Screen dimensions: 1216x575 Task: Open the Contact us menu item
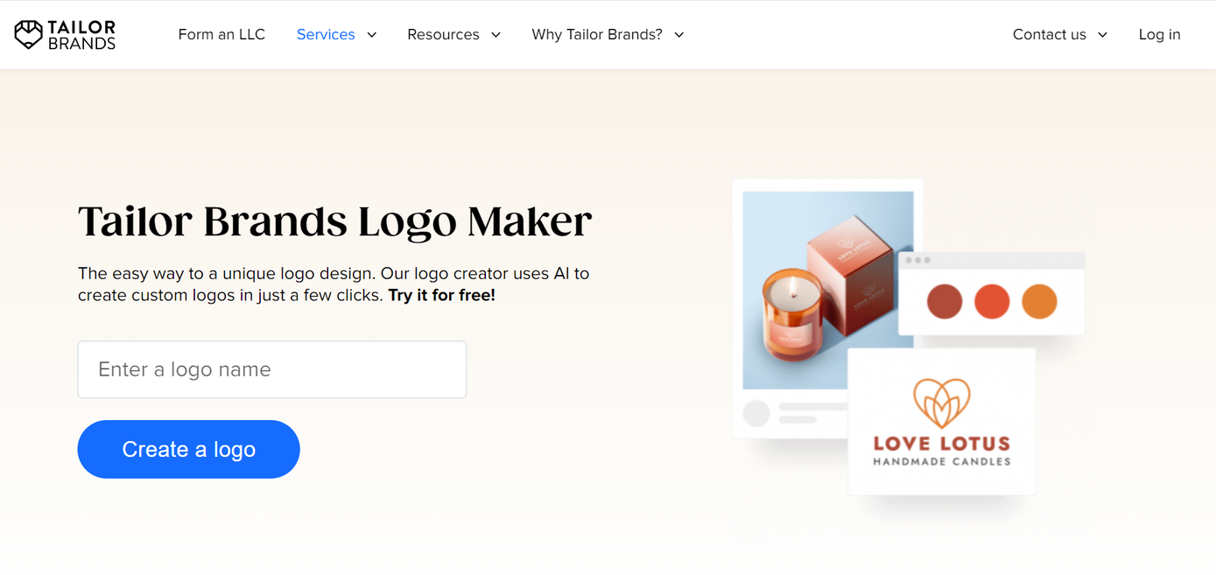(1049, 34)
